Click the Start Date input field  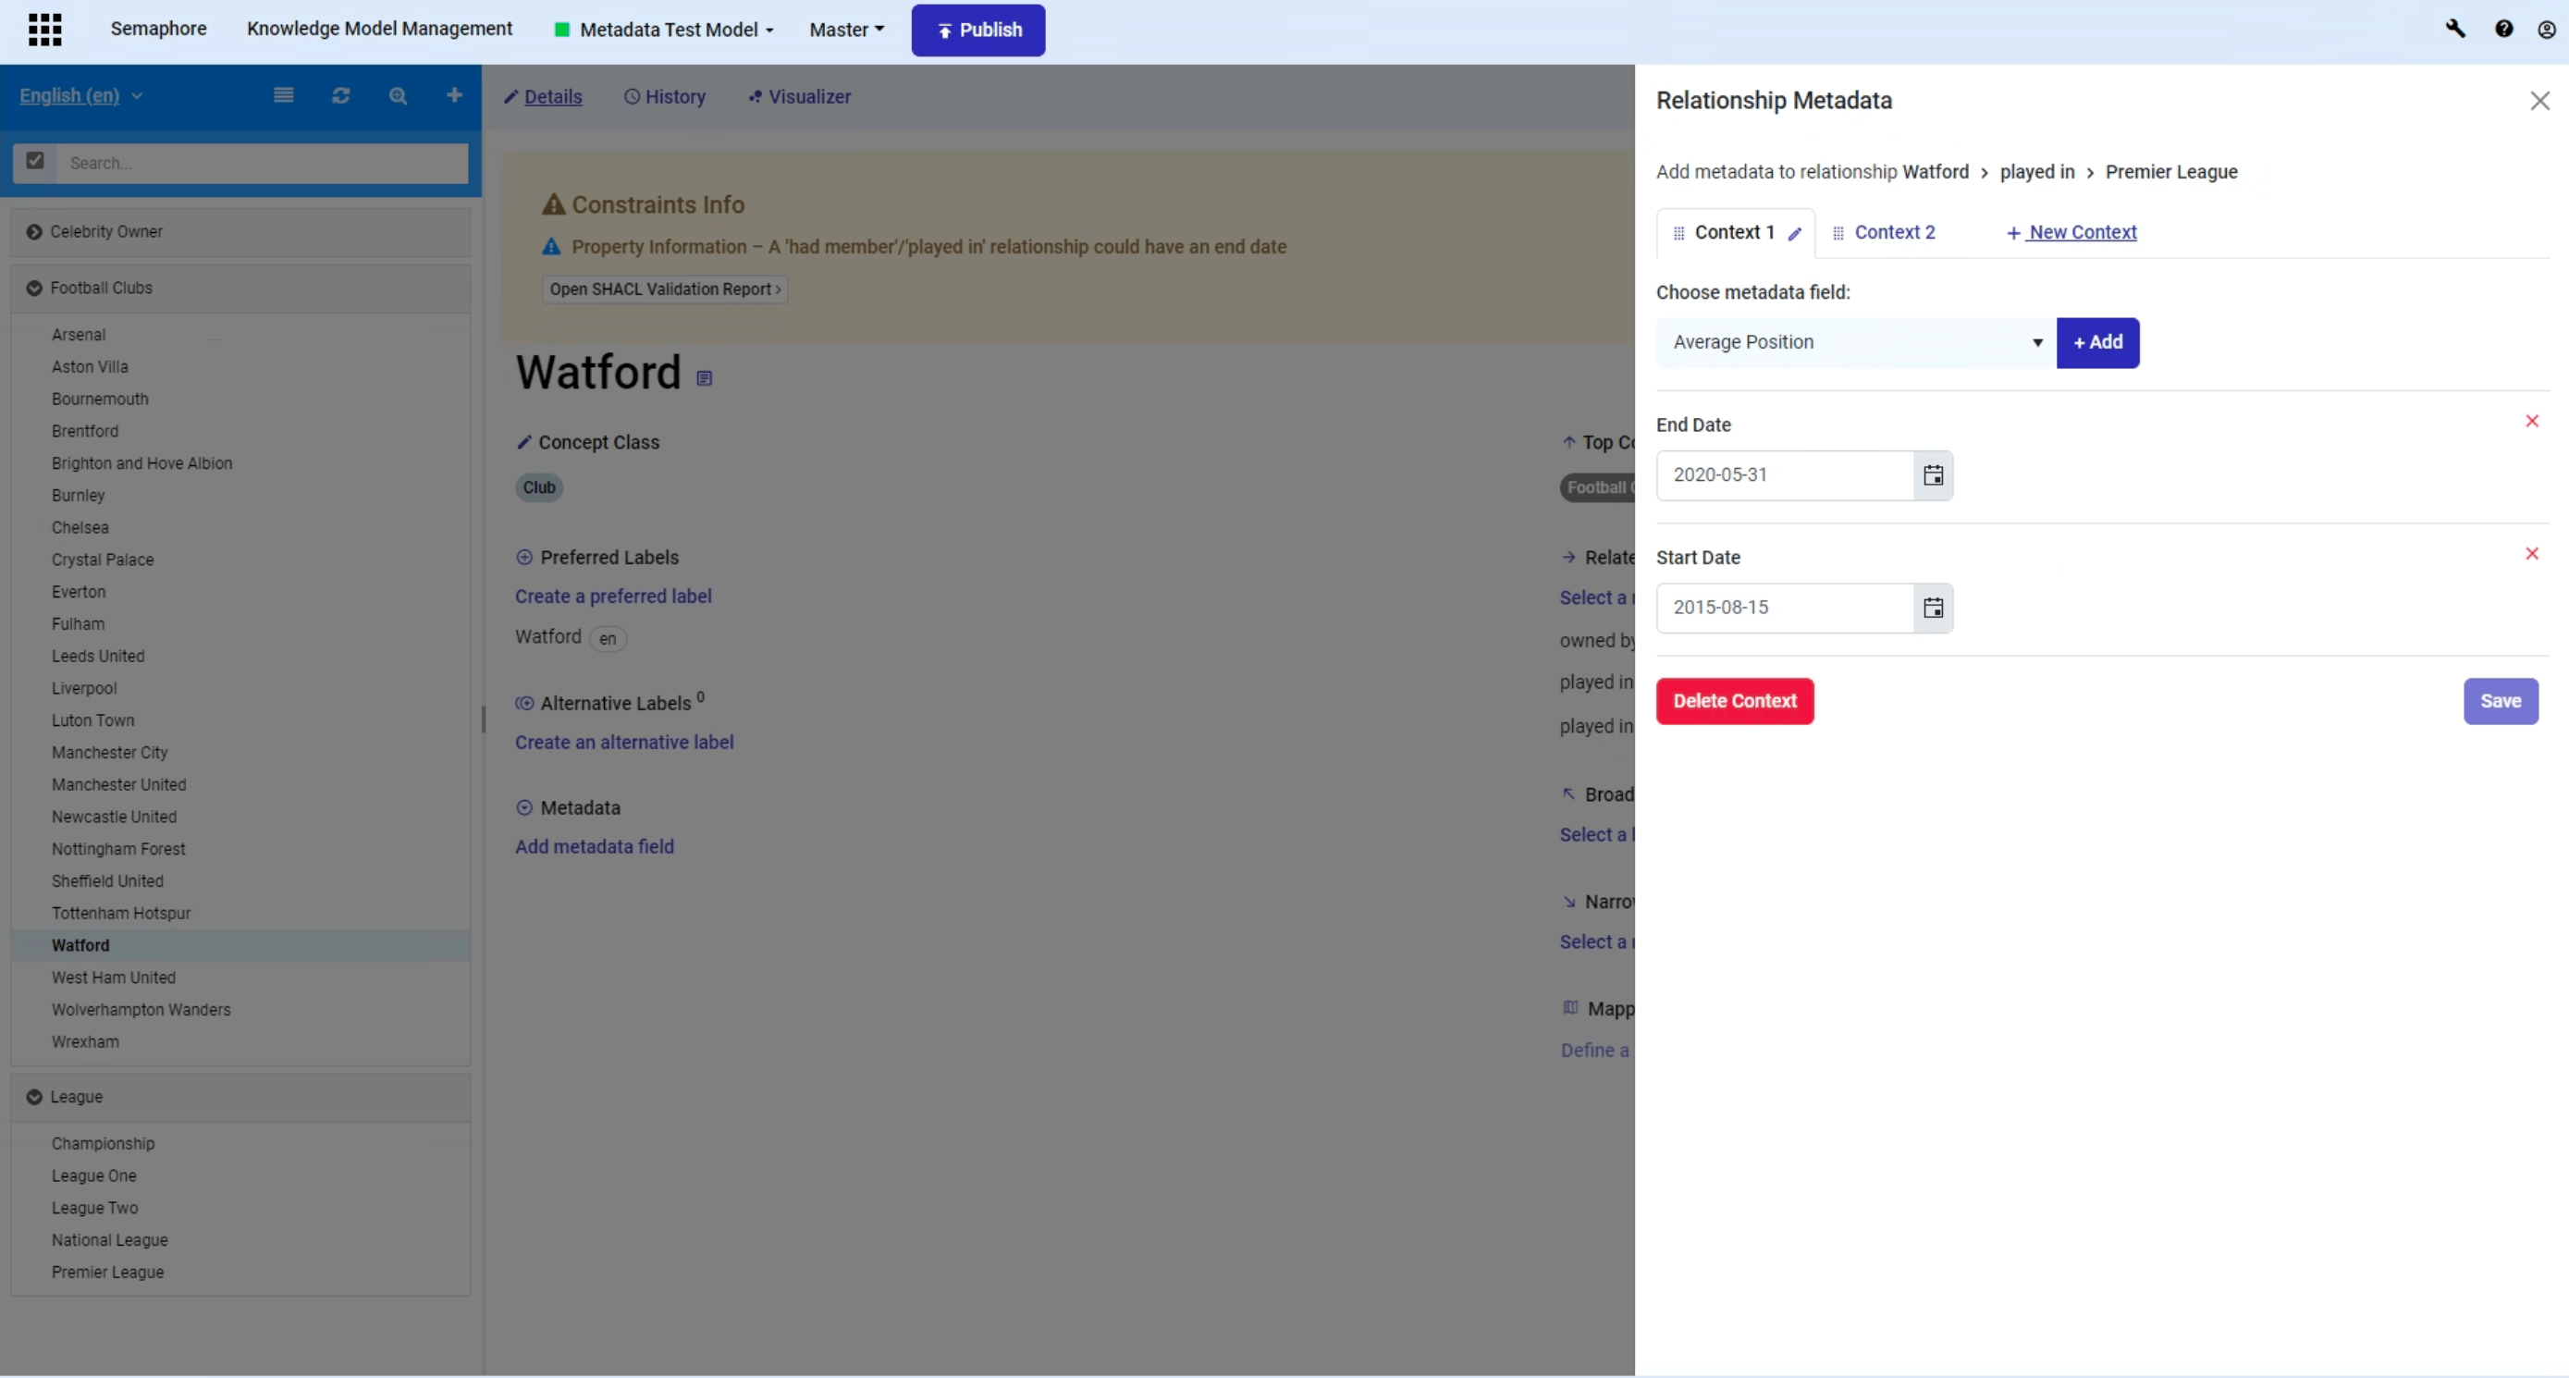click(x=1784, y=609)
